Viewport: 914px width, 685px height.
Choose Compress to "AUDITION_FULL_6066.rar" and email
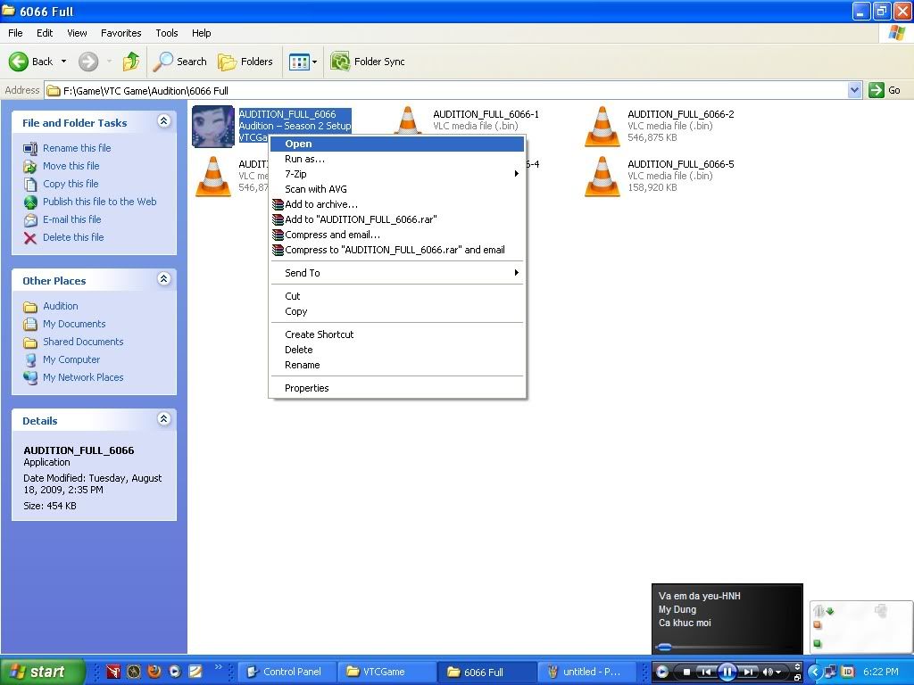click(397, 250)
